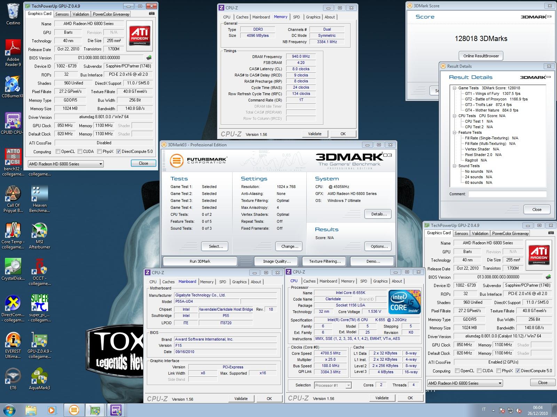This screenshot has height=417, width=557.
Task: Collapse Game Tests tree node
Action: 455,88
